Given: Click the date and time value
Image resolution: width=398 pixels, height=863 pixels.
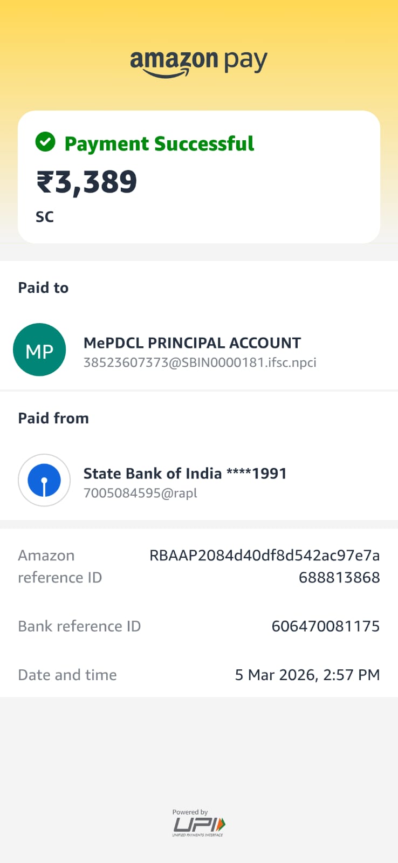Looking at the screenshot, I should (x=307, y=675).
